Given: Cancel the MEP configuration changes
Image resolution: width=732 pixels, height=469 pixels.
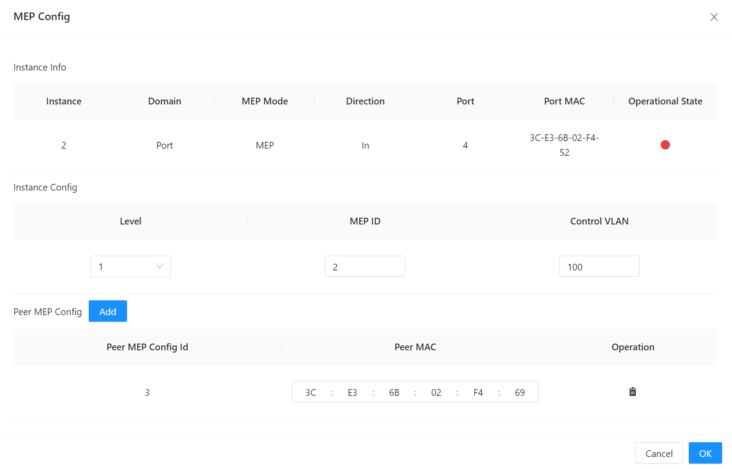Looking at the screenshot, I should tap(659, 452).
